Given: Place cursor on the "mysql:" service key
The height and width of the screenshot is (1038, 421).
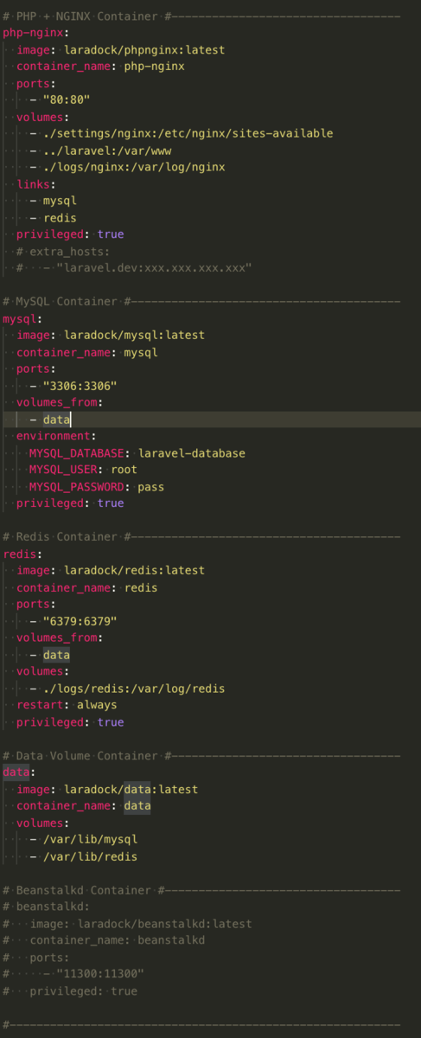Looking at the screenshot, I should 23,318.
